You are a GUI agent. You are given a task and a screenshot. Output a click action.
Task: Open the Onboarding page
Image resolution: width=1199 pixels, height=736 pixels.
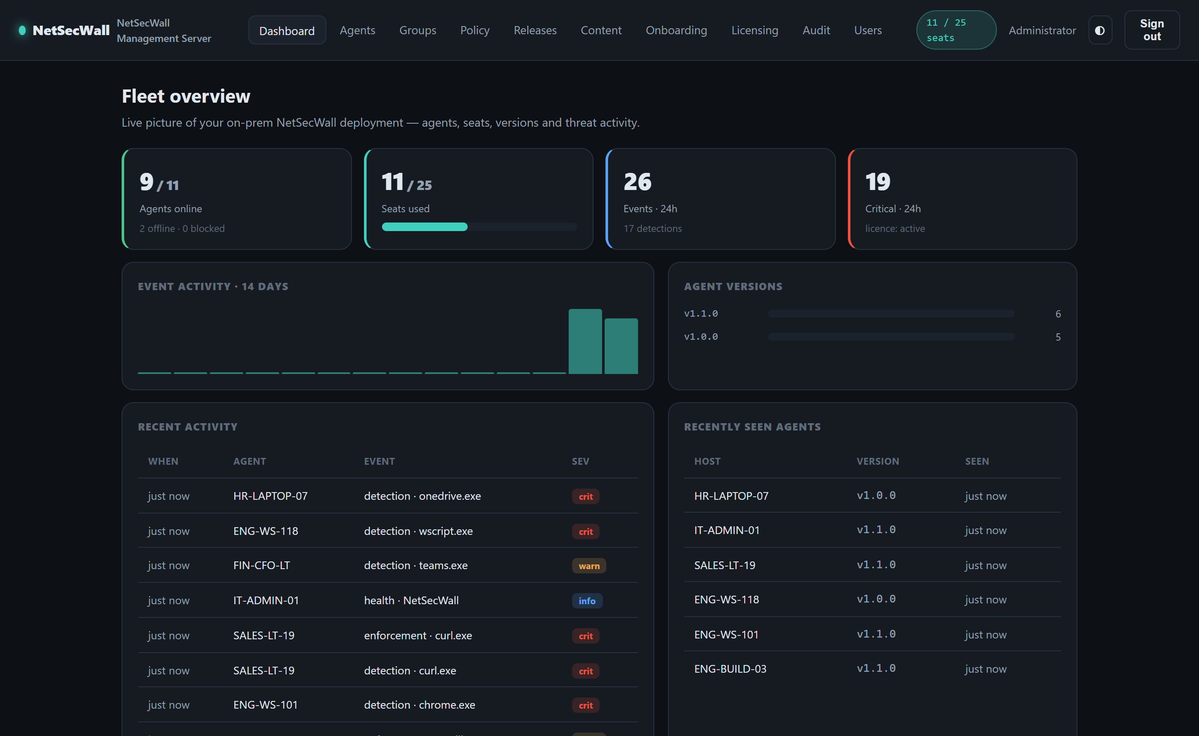[677, 30]
